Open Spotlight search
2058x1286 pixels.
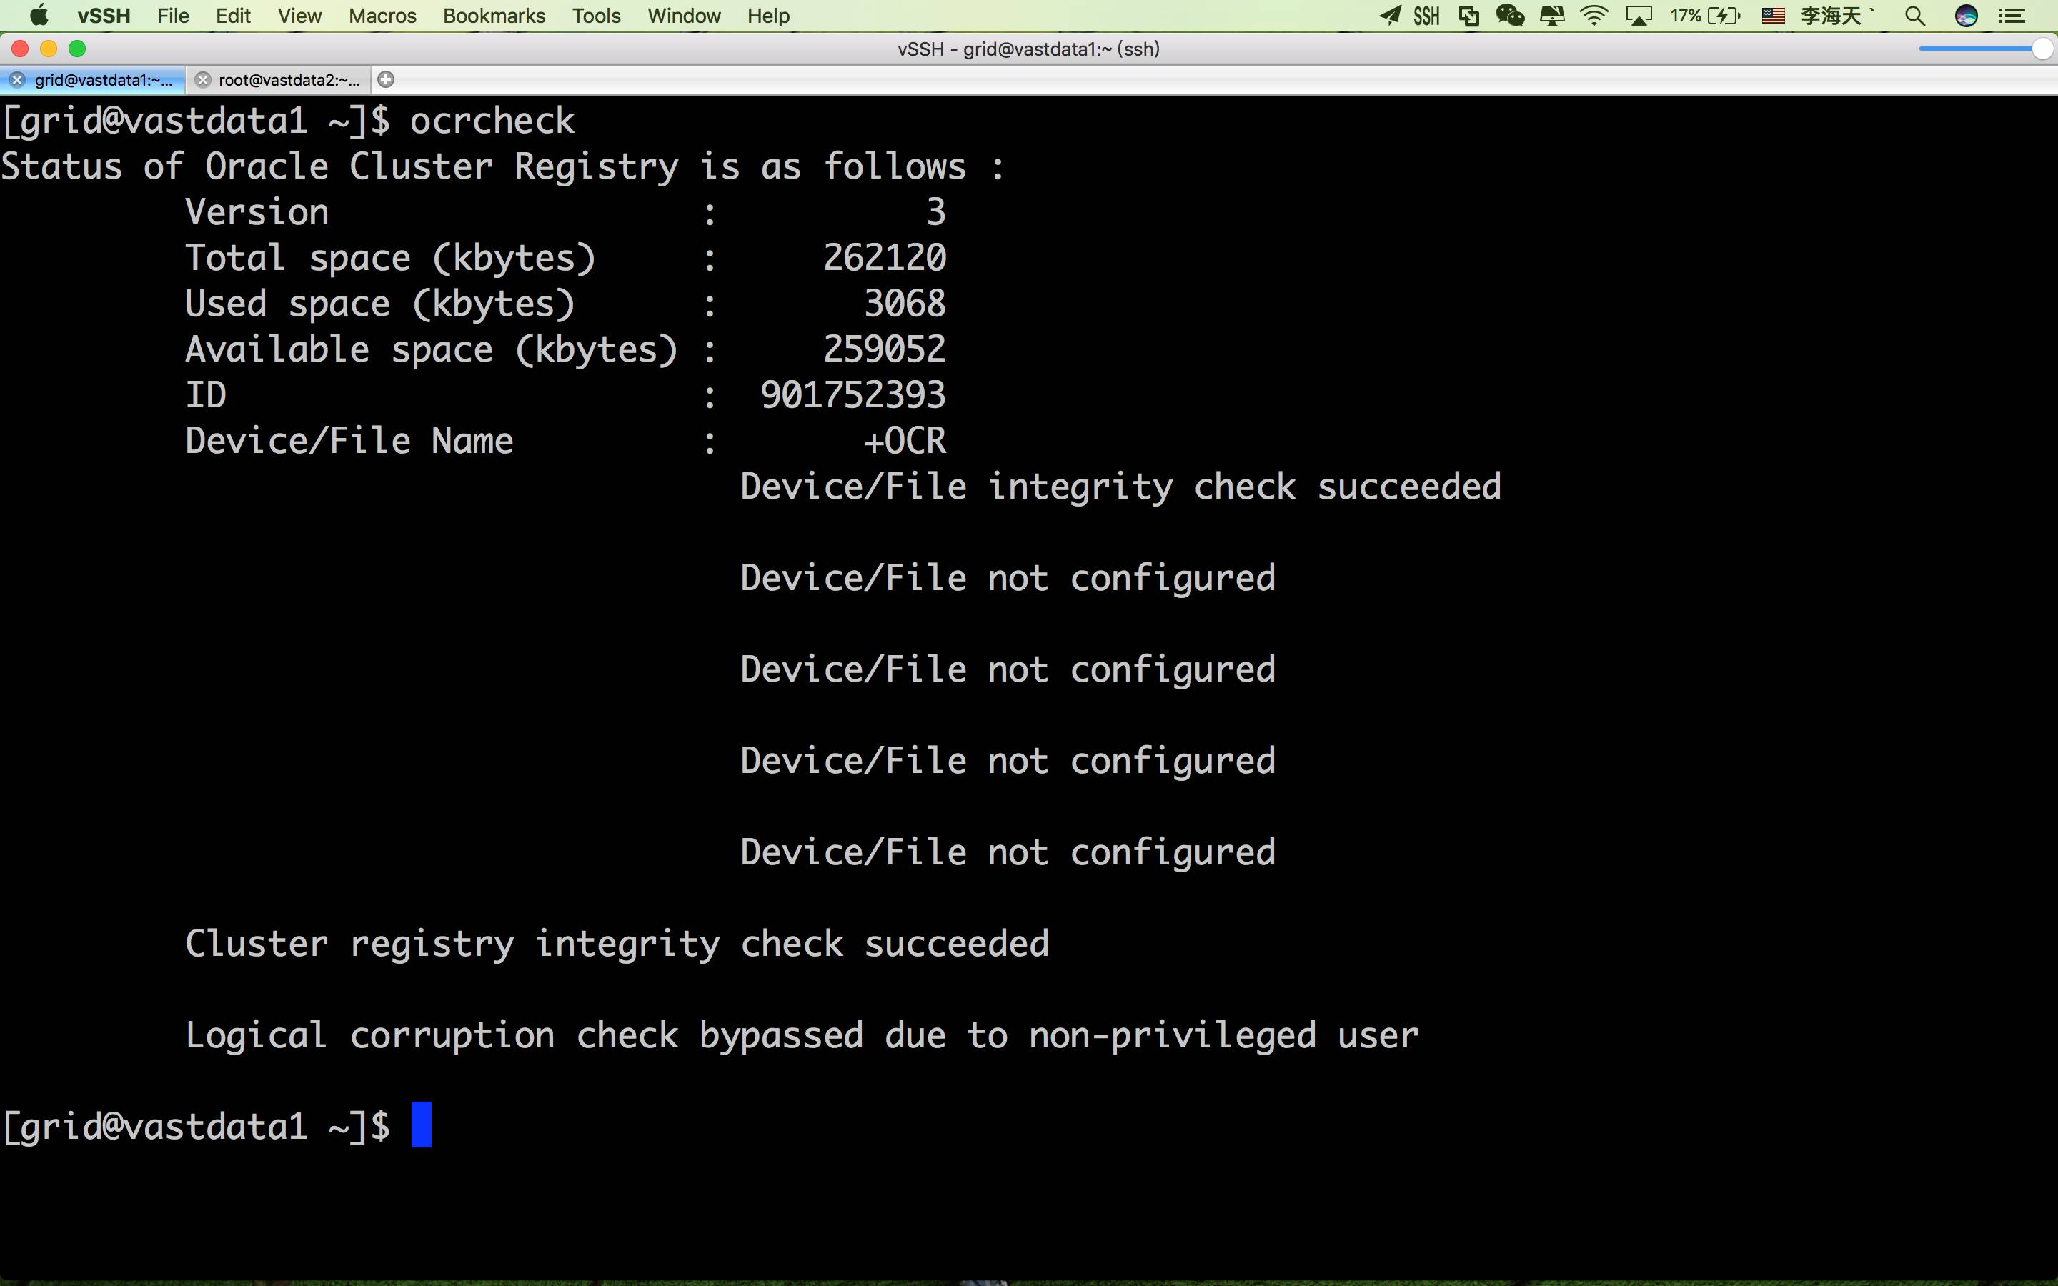tap(1915, 15)
